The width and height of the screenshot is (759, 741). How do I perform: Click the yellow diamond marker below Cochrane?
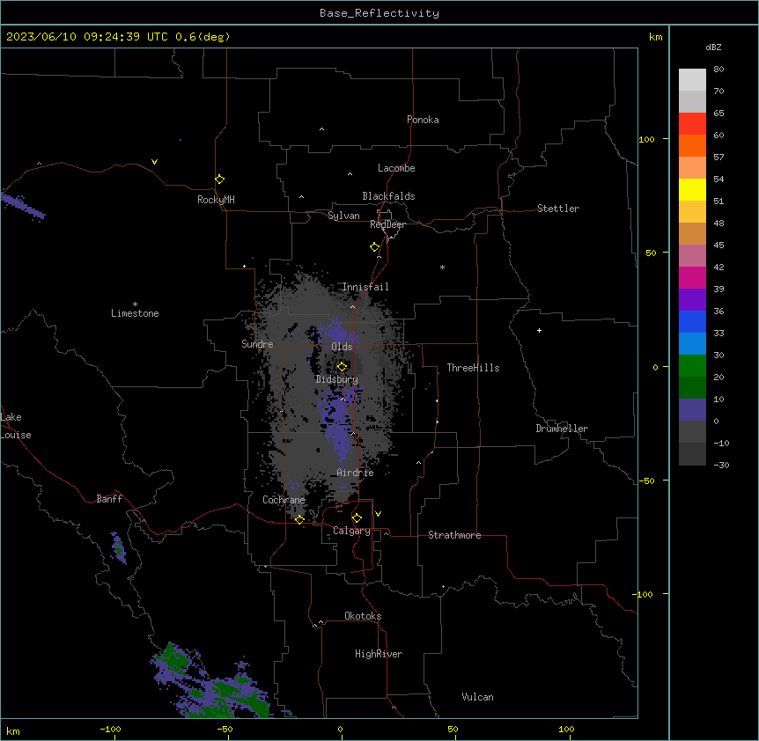[x=299, y=519]
